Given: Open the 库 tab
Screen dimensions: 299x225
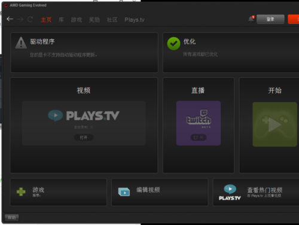Looking at the screenshot, I should [x=61, y=20].
